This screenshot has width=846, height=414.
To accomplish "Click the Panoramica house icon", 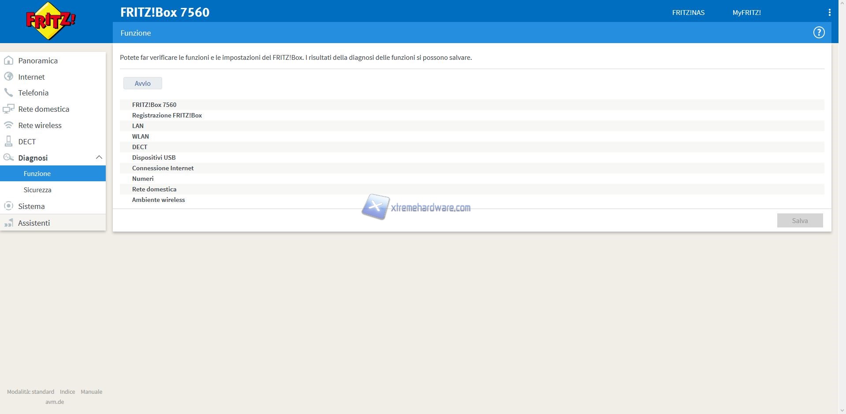I will pos(8,61).
